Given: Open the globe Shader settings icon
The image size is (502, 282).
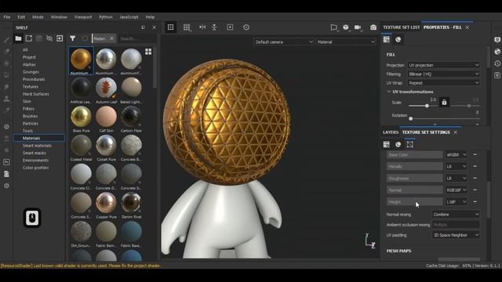Looking at the screenshot, I should point(497,52).
